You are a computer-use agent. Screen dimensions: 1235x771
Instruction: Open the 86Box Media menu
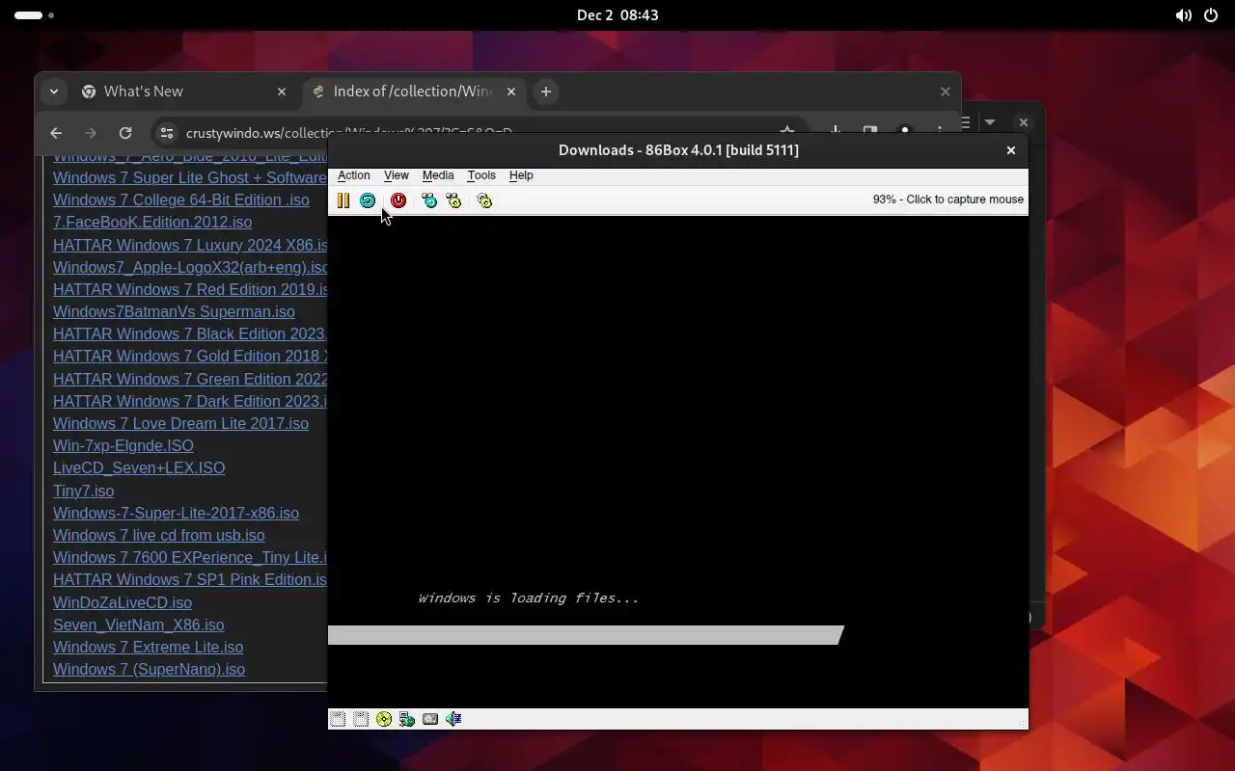pyautogui.click(x=438, y=175)
